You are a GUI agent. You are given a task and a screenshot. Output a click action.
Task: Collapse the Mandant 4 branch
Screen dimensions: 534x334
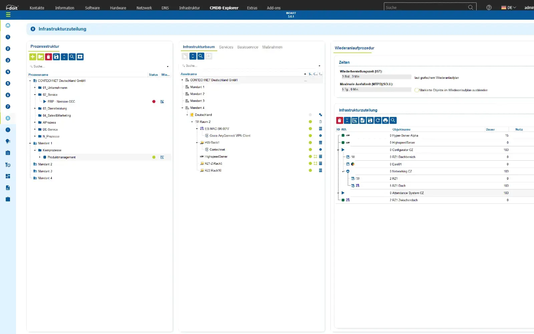click(182, 108)
